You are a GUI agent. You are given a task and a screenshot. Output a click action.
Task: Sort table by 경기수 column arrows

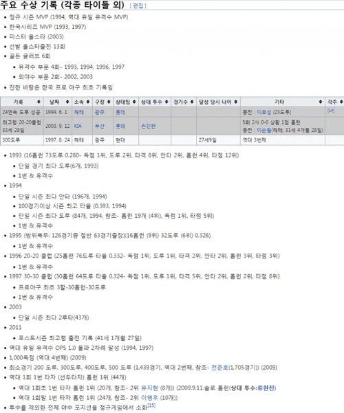click(192, 102)
